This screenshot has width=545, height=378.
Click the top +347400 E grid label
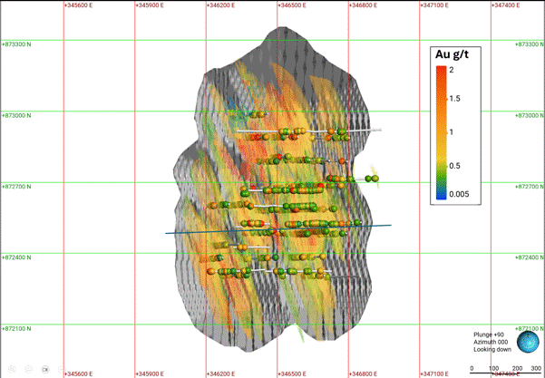tap(505, 5)
